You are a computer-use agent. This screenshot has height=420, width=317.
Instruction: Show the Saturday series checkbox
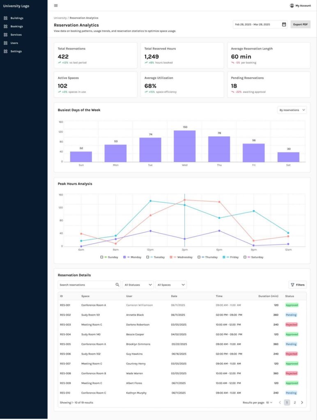[245, 257]
